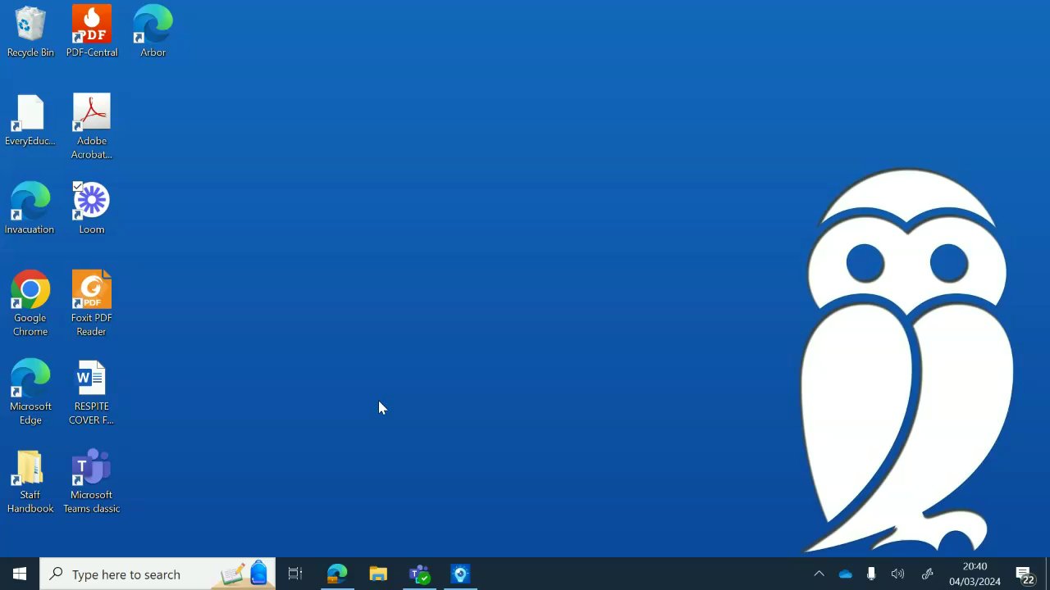Select the EveryEduc... desktop shortcut
This screenshot has height=590, width=1050.
click(30, 120)
